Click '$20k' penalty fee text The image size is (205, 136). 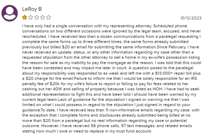[x=55, y=84]
